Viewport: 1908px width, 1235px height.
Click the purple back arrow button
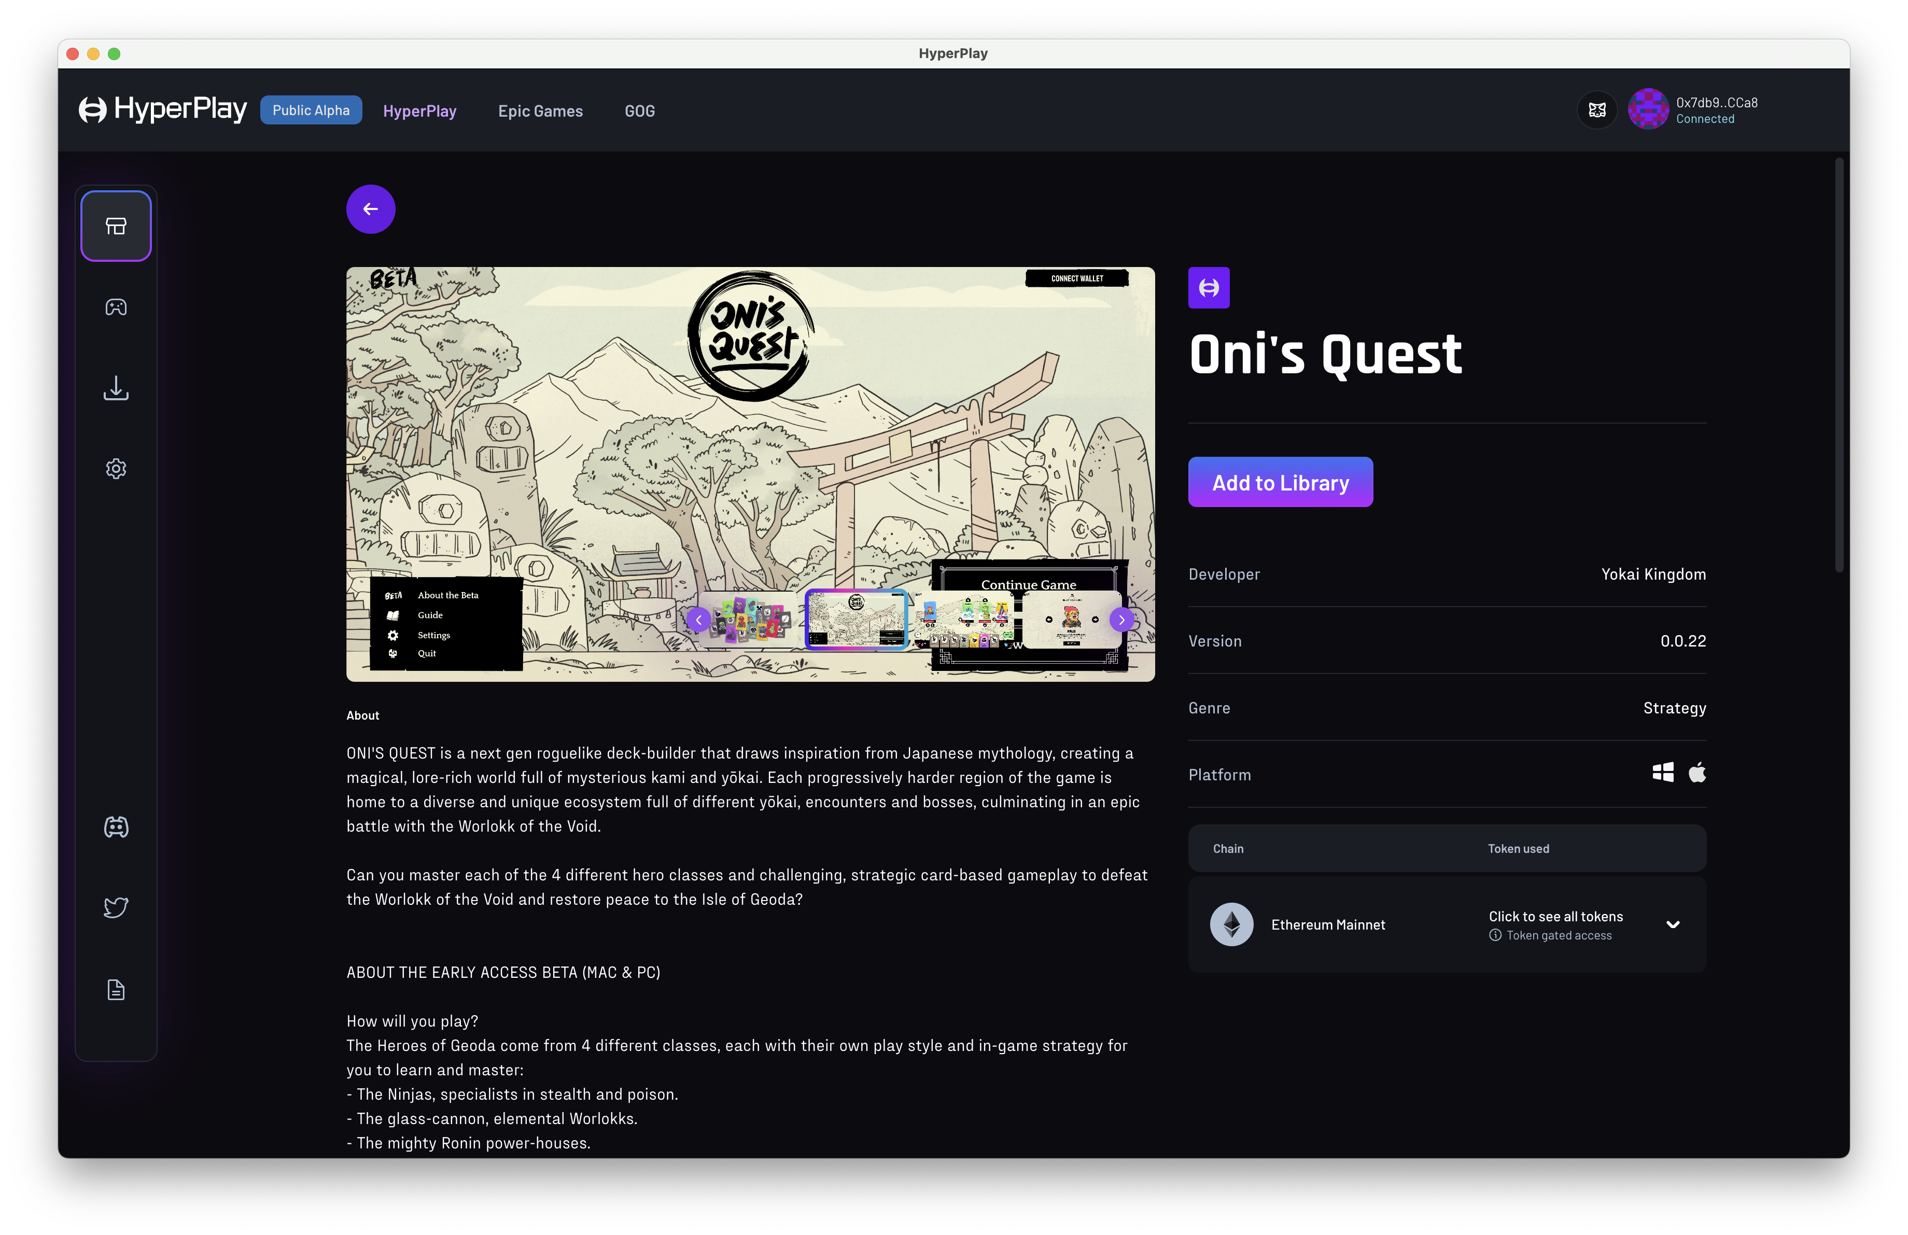coord(370,209)
